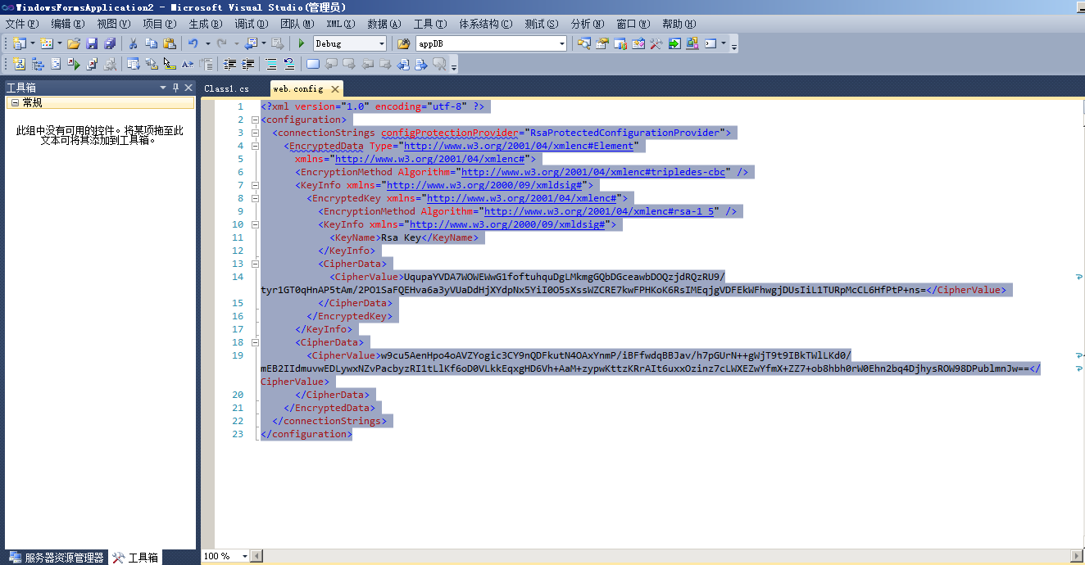Viewport: 1085px width, 565px height.
Task: Click the Open File folder icon
Action: tap(74, 43)
